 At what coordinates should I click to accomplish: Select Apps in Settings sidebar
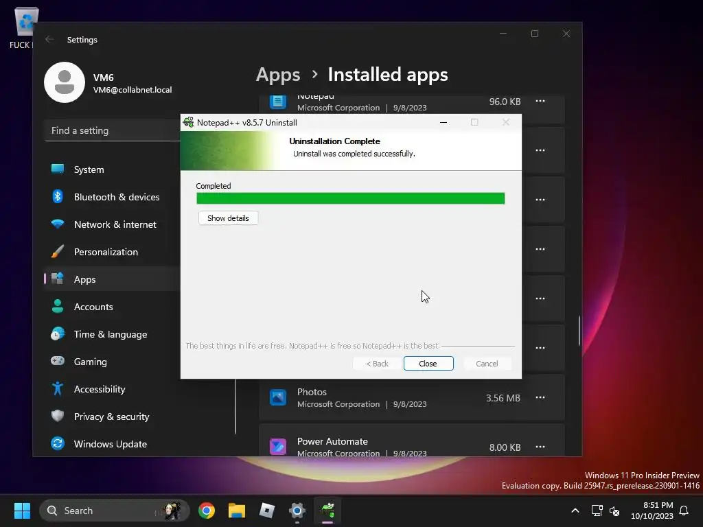[x=112, y=279]
